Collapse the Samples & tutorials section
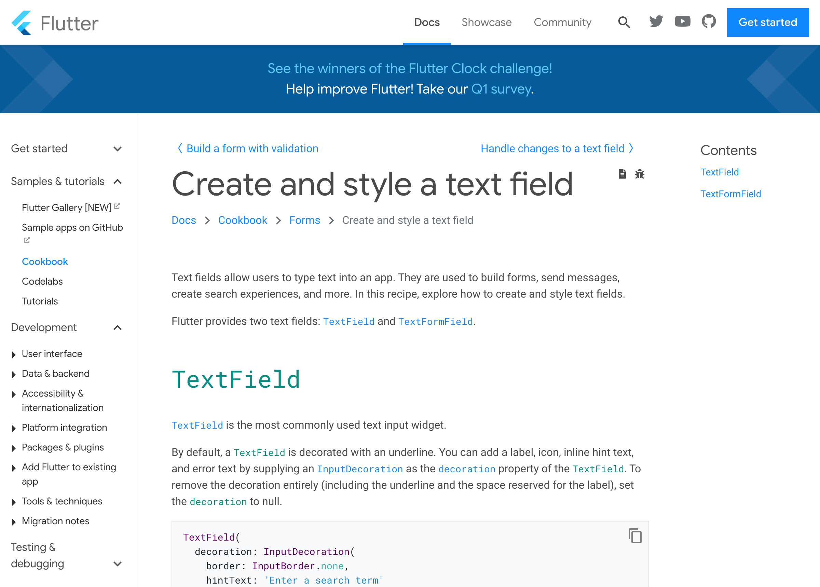 point(118,182)
